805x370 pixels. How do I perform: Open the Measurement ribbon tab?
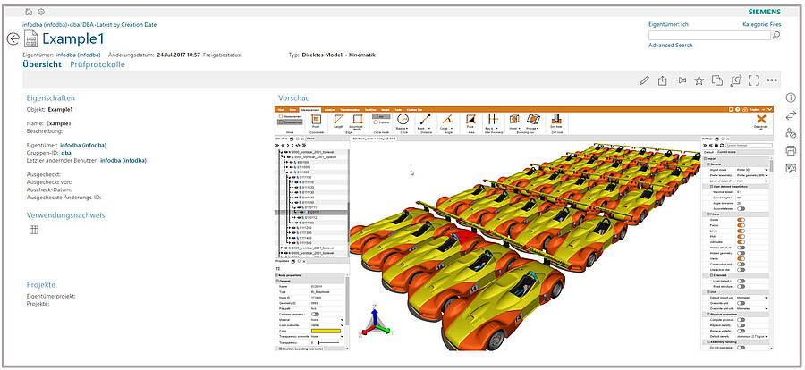click(310, 110)
